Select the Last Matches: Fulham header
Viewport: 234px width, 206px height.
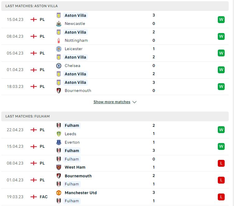(115, 116)
